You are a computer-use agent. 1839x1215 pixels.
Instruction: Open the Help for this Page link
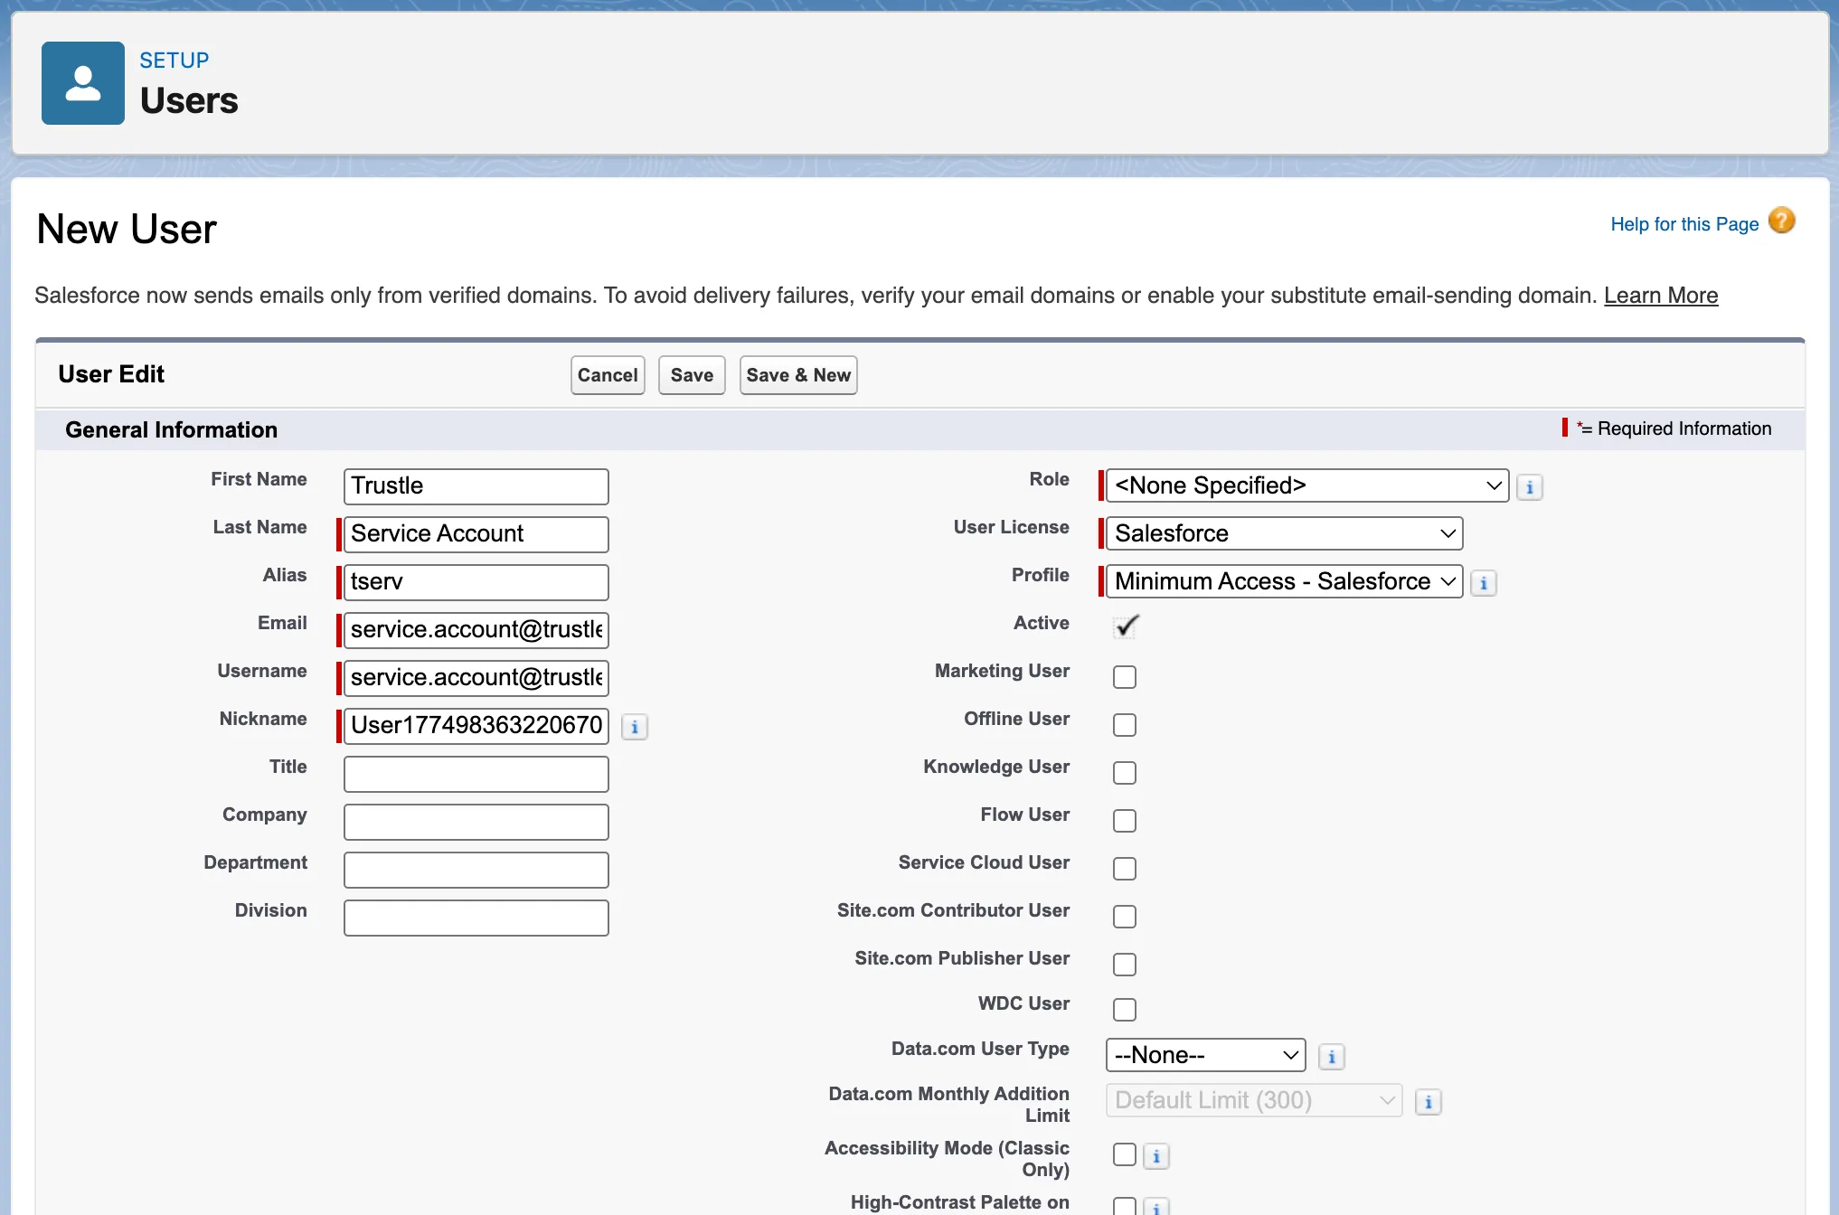point(1684,224)
